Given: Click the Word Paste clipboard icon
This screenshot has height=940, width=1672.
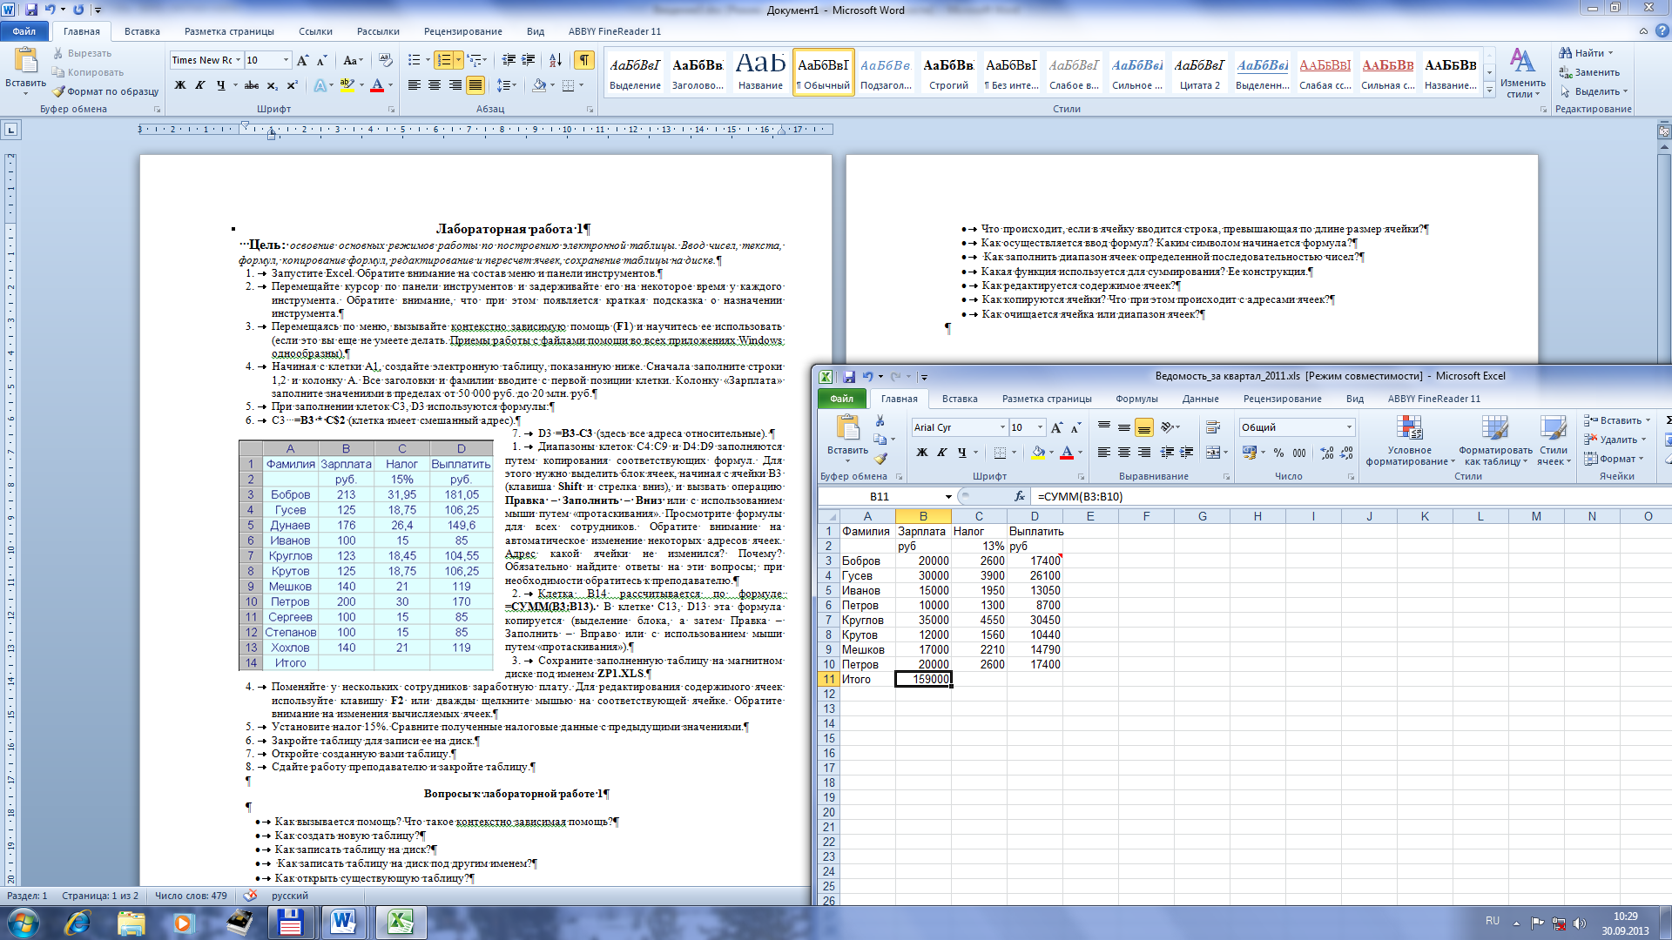Looking at the screenshot, I should coord(26,61).
